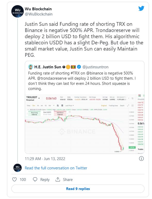Viewport: 152px width, 199px height.
Task: Open the tweet timestamp Jun 13, 2022
Action: coord(45,159)
